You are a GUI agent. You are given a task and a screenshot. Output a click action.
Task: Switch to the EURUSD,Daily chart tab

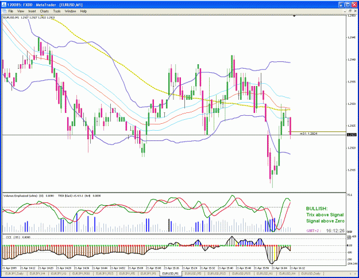(311, 273)
